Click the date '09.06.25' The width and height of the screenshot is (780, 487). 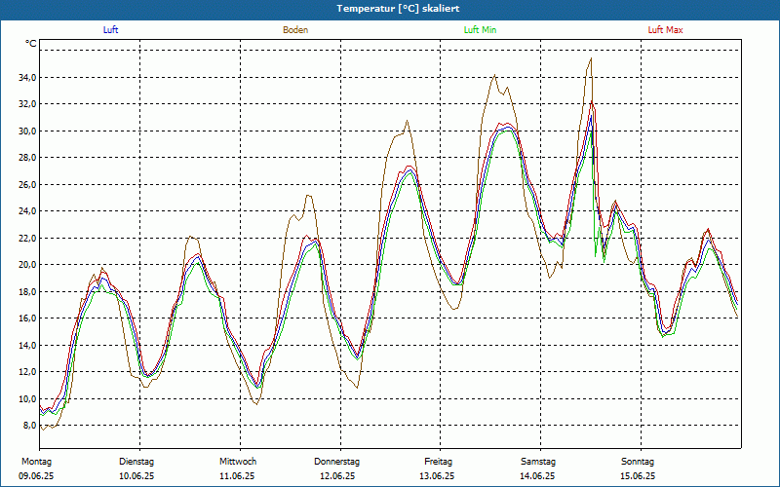click(36, 476)
